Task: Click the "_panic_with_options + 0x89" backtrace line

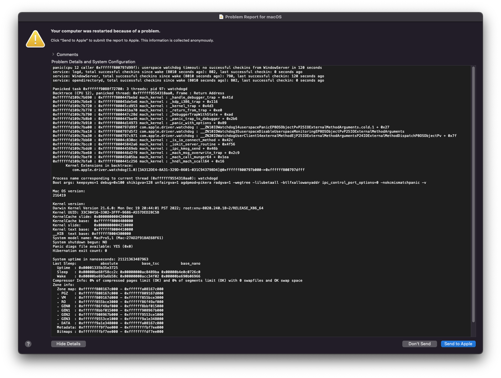Action: 140,123
